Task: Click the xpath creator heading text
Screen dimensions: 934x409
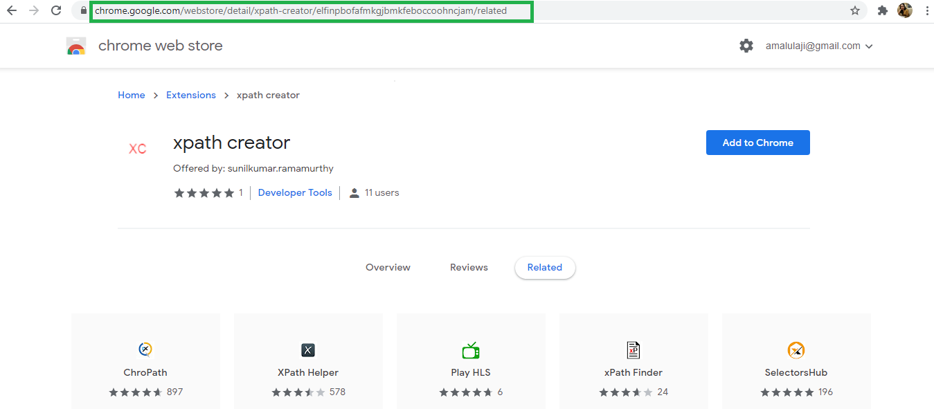Action: [231, 143]
